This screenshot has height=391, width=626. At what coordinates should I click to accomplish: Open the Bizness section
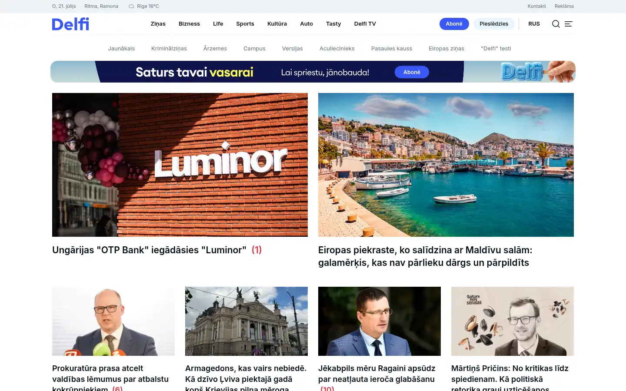(189, 24)
